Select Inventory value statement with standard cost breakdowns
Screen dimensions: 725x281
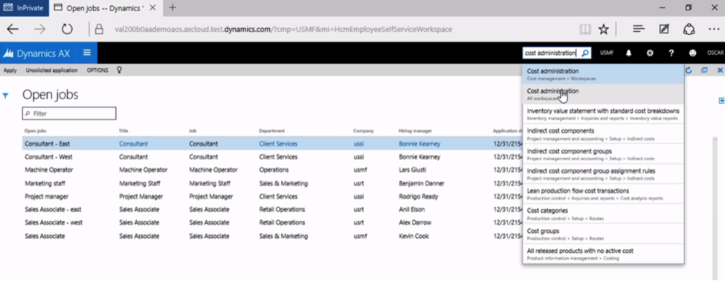603,113
